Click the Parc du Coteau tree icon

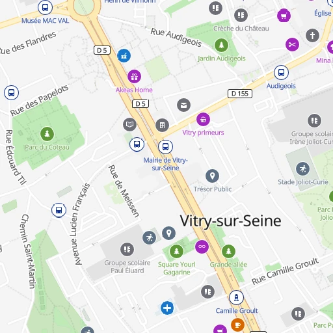point(47,134)
